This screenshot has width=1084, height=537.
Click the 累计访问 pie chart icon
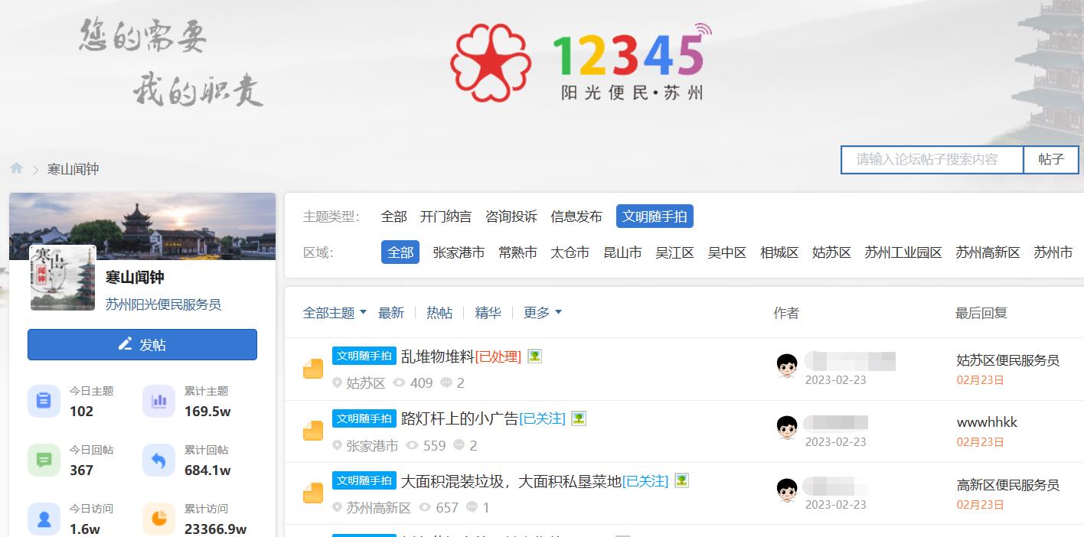158,519
